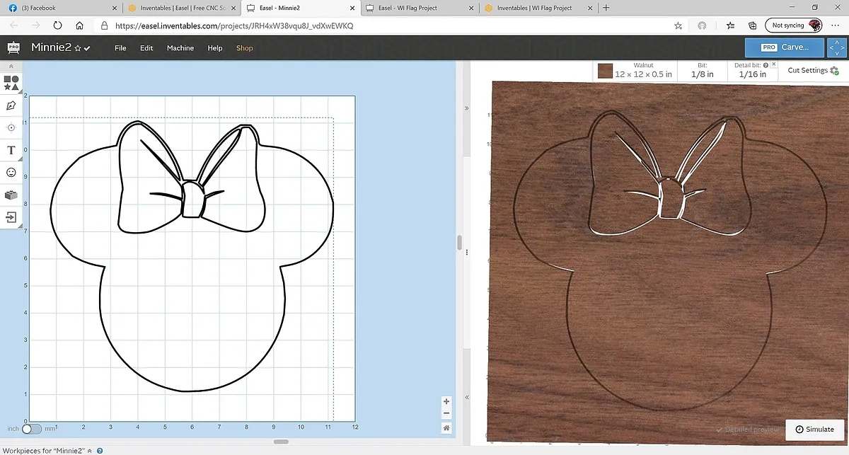Star the Minnie2 project as favorite
The width and height of the screenshot is (849, 455).
click(x=78, y=48)
